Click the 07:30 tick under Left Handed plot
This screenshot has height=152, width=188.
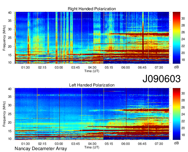click(x=159, y=144)
